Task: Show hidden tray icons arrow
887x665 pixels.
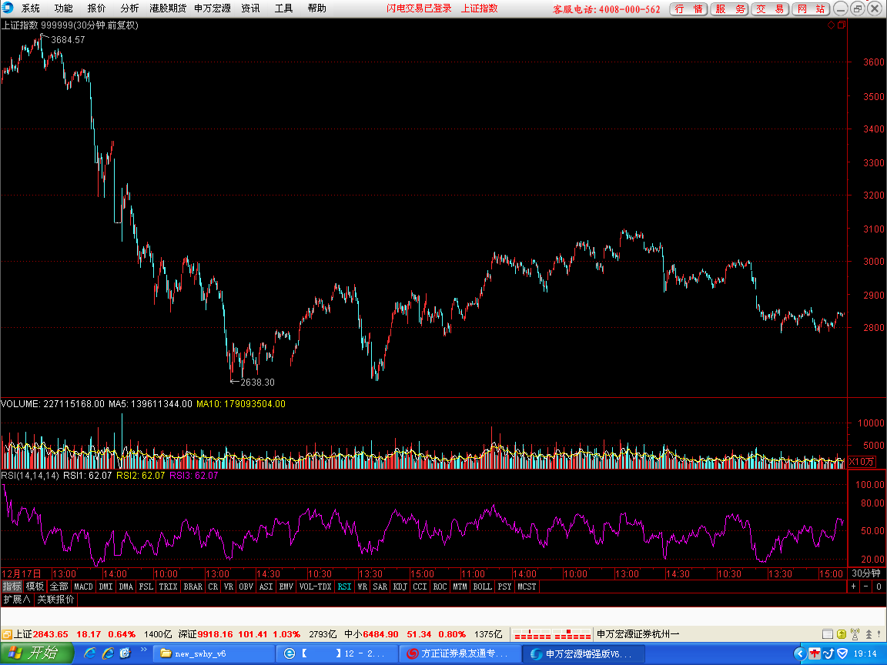Action: click(800, 653)
